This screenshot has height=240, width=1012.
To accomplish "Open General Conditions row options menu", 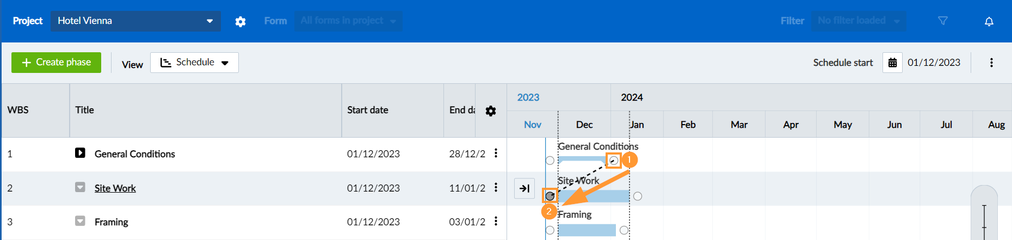I will (496, 153).
